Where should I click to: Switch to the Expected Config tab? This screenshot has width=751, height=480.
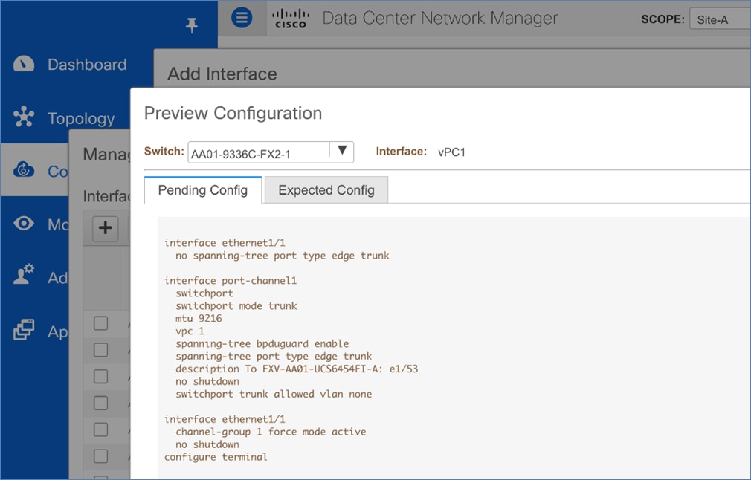point(326,190)
